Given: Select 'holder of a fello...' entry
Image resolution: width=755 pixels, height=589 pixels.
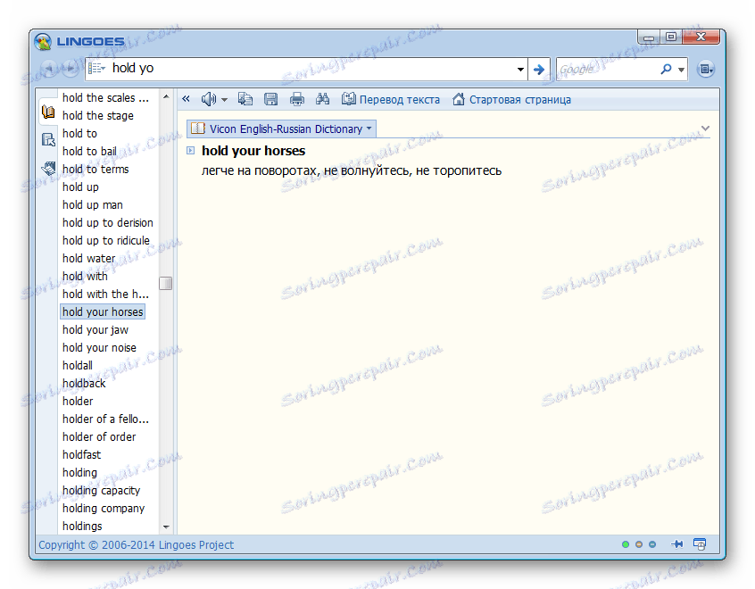Looking at the screenshot, I should 105,419.
